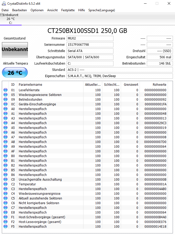Click status icon for attribute A9
This screenshot has width=175, height=235.
[5, 146]
